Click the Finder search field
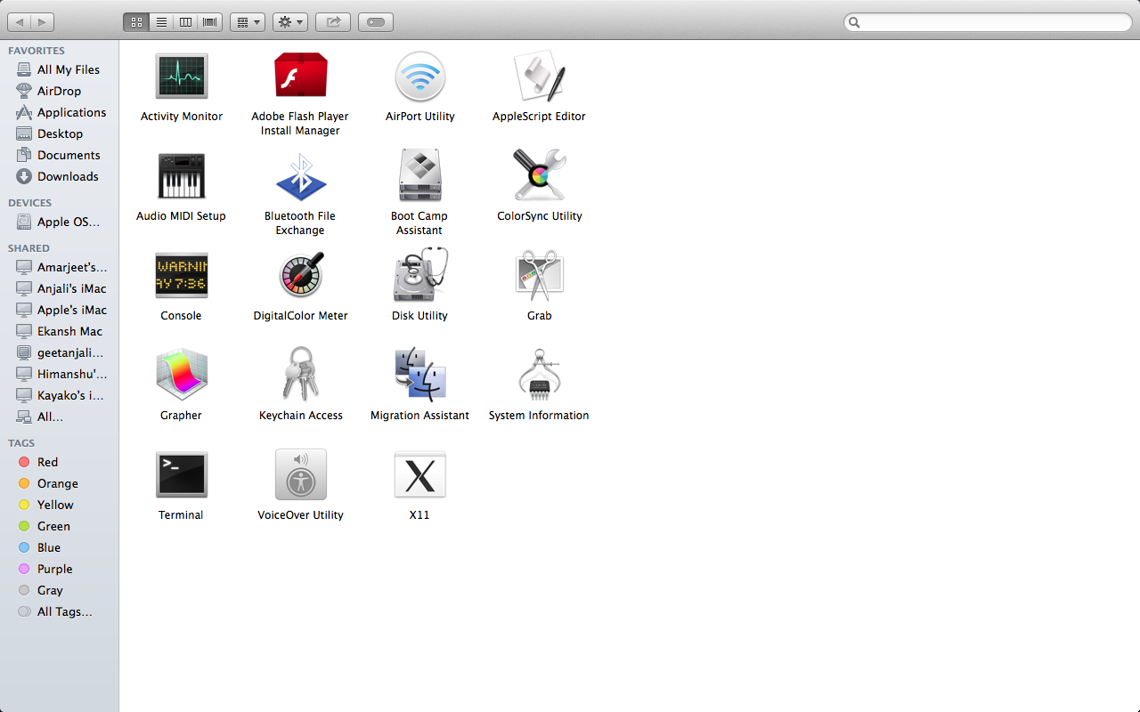The height and width of the screenshot is (712, 1140). pos(988,22)
